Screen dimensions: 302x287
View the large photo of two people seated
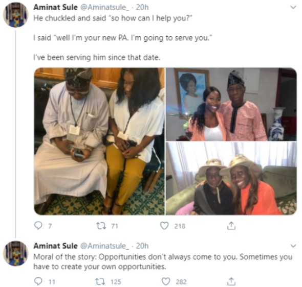pyautogui.click(x=99, y=141)
